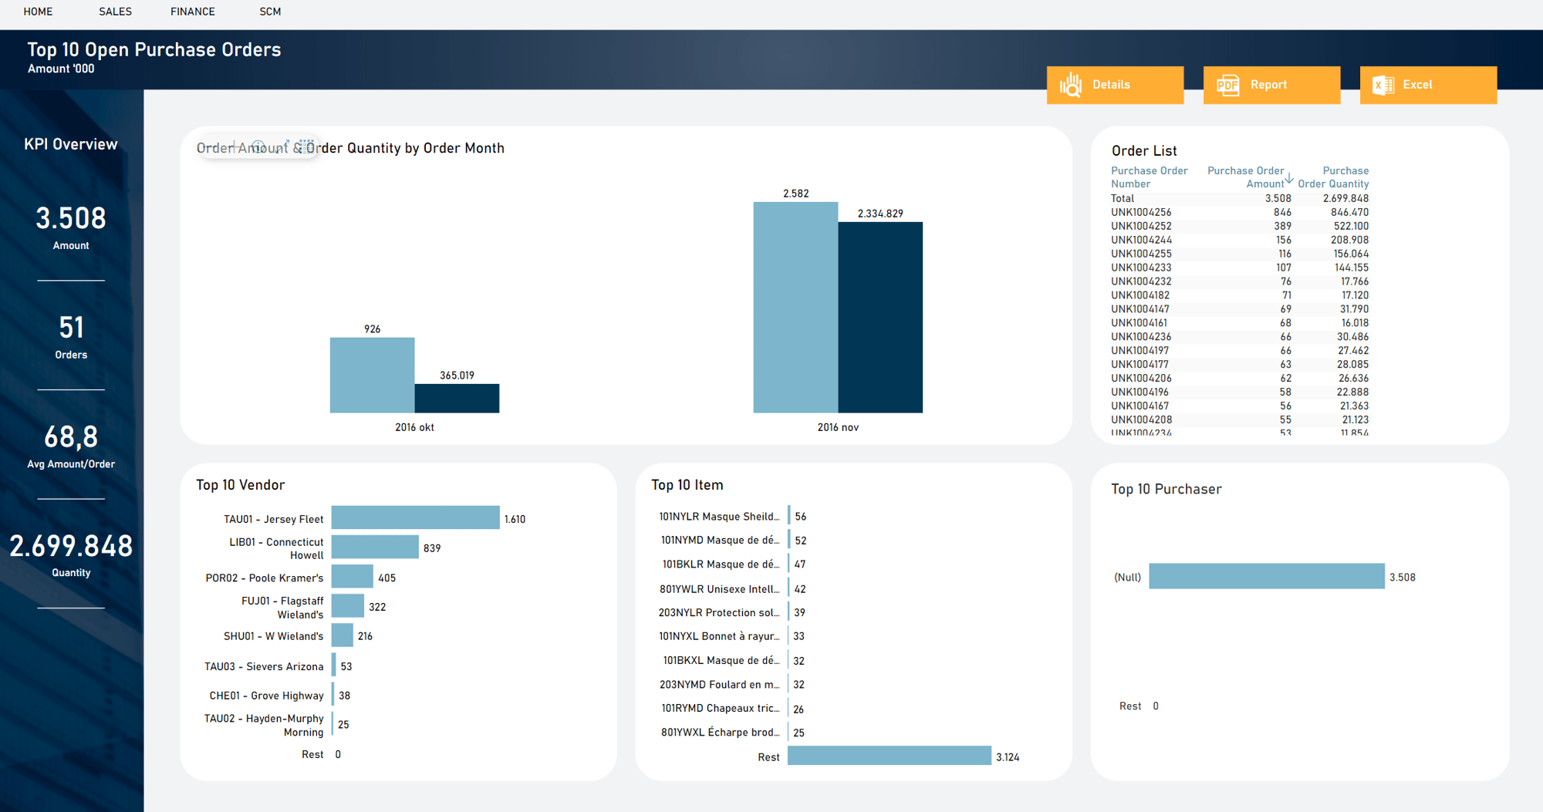Export the report with the Excel button
The width and height of the screenshot is (1543, 812).
(x=1428, y=85)
